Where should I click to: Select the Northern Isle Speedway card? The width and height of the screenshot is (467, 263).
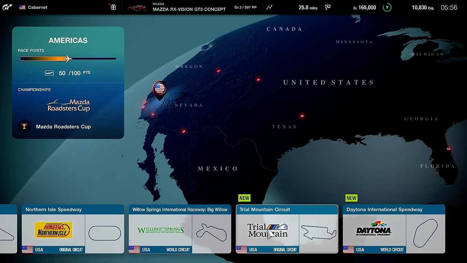(73, 229)
